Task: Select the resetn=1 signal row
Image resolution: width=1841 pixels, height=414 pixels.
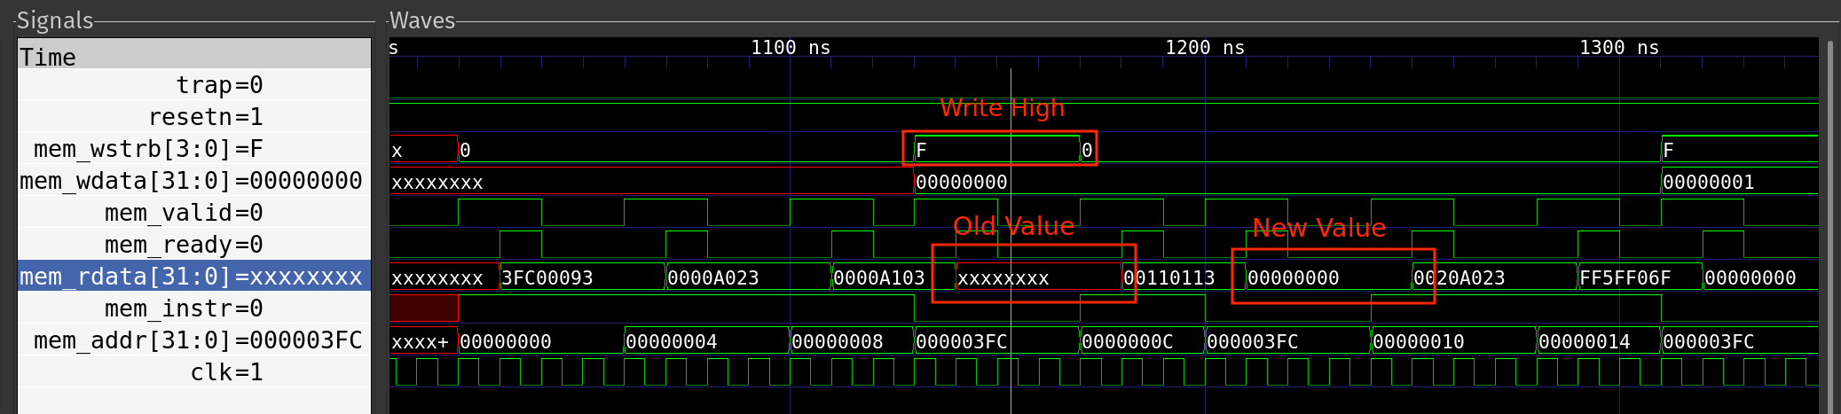Action: [194, 117]
